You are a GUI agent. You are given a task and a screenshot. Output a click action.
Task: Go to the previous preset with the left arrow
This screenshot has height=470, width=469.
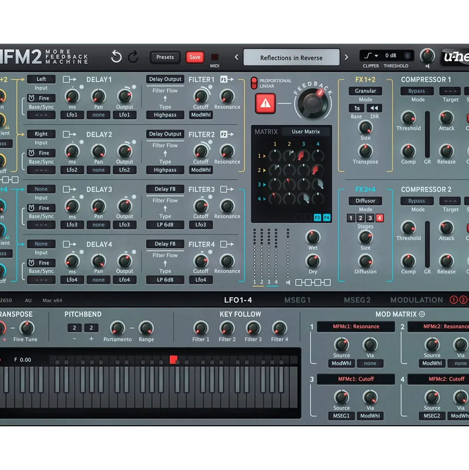click(236, 57)
